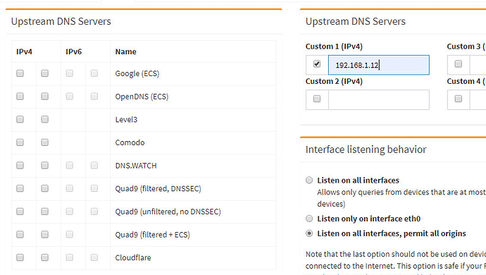486x275 pixels.
Task: Click the Custom 1 IP address field
Action: [379, 65]
